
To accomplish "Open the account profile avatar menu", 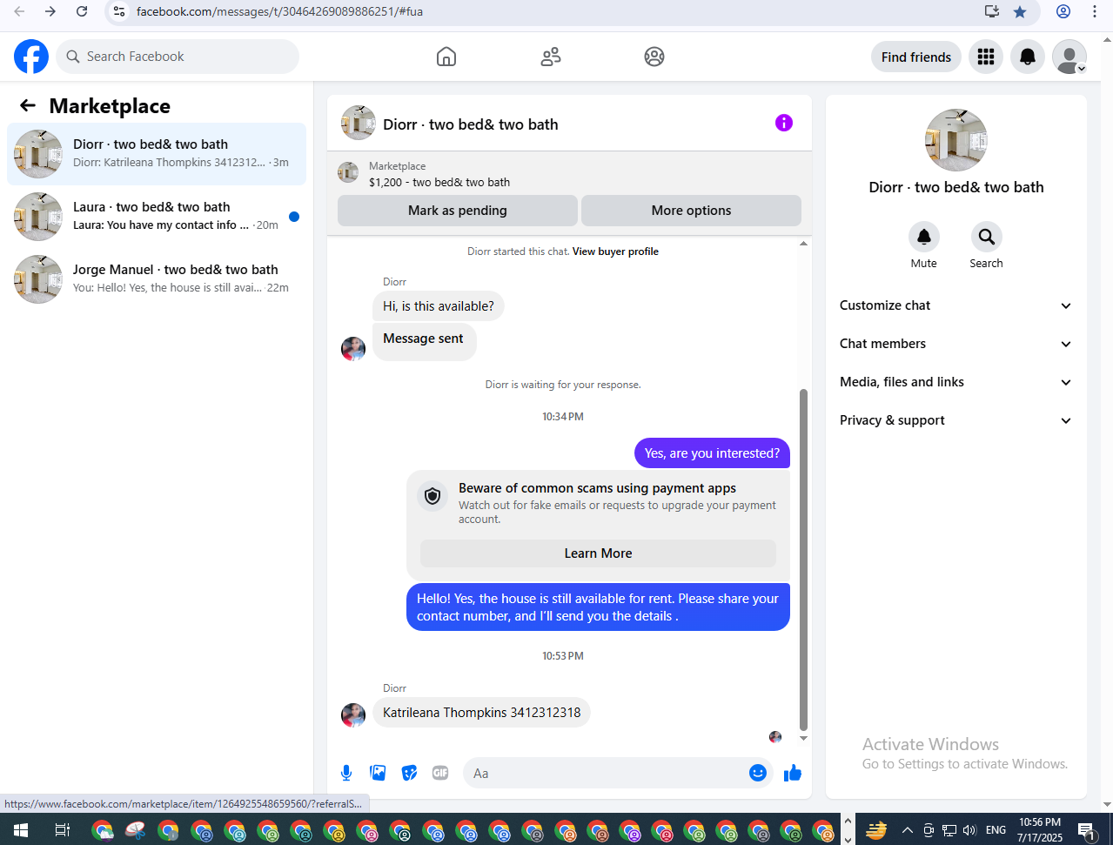I will coord(1069,57).
